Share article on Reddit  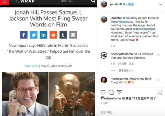(53, 35)
